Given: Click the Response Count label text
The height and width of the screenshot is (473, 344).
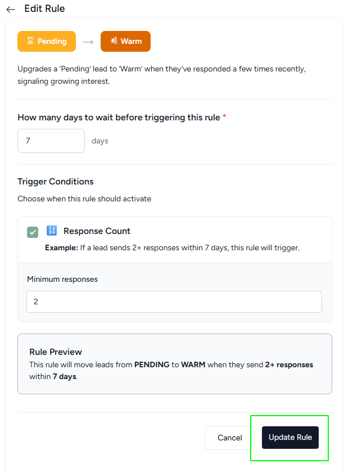Looking at the screenshot, I should [97, 231].
